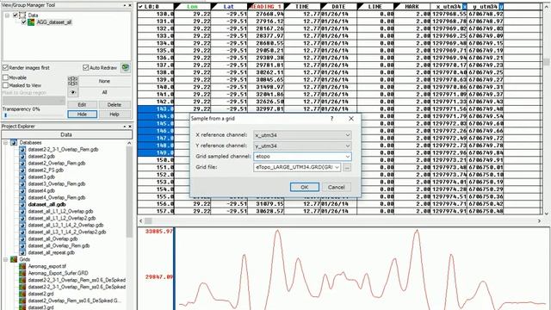Pin the View/Group Manager Tool panel

coord(124,5)
